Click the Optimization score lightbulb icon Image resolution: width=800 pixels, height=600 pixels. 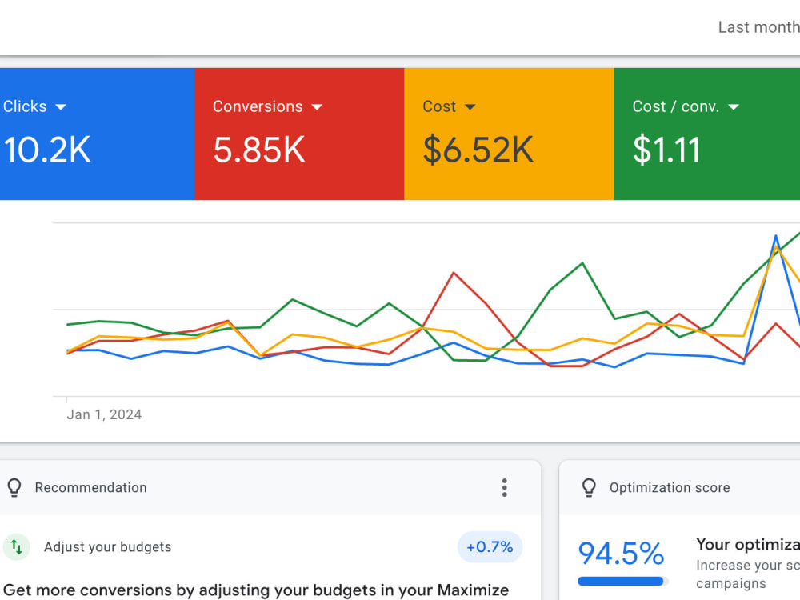click(589, 488)
